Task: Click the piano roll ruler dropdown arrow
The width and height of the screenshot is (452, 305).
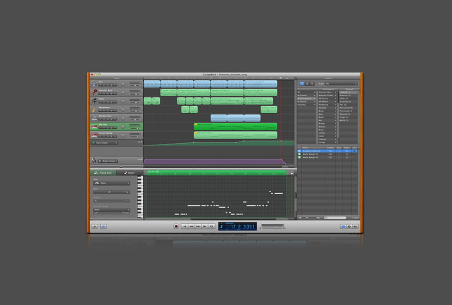Action: click(x=292, y=174)
